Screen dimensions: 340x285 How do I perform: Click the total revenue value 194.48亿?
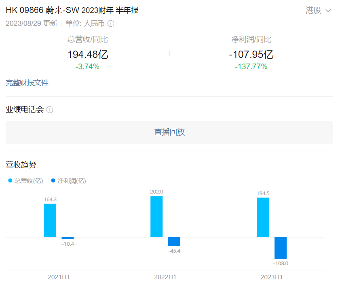click(88, 54)
